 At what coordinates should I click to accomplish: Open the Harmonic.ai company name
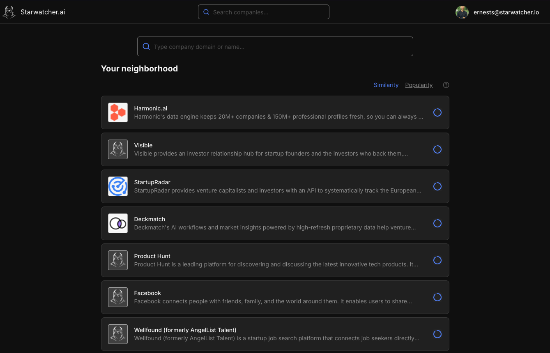(151, 108)
